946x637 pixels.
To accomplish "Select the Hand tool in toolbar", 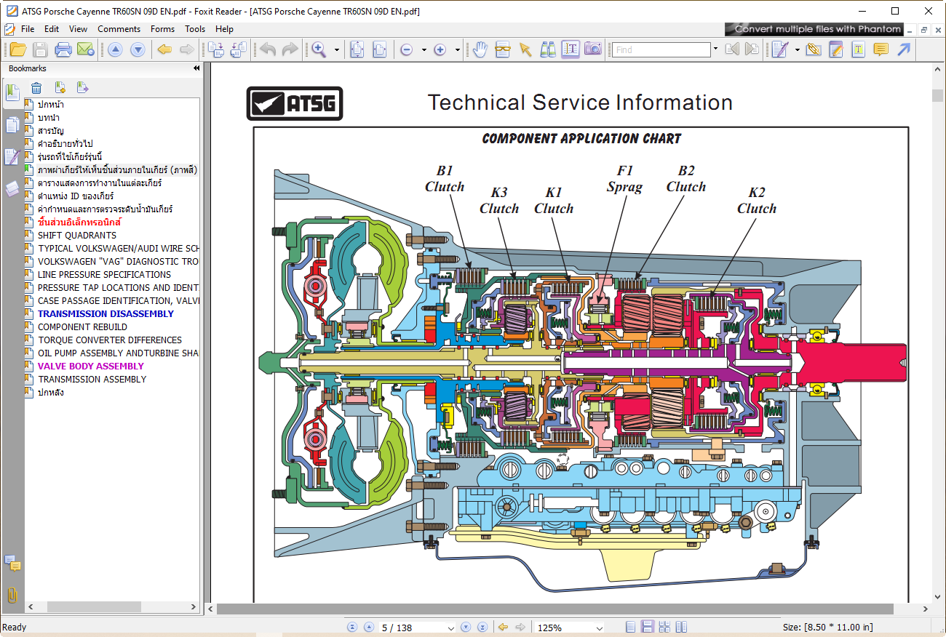I will 480,49.
